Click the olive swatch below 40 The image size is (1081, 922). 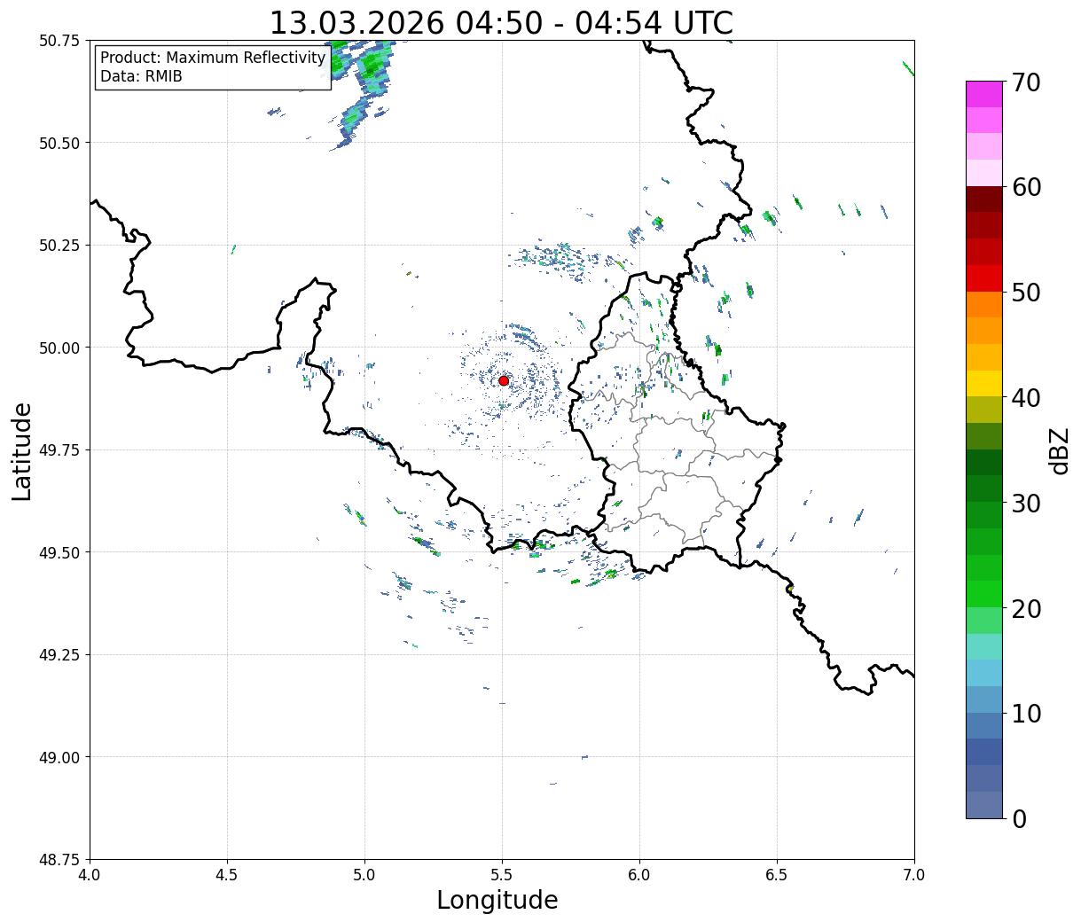(x=984, y=410)
